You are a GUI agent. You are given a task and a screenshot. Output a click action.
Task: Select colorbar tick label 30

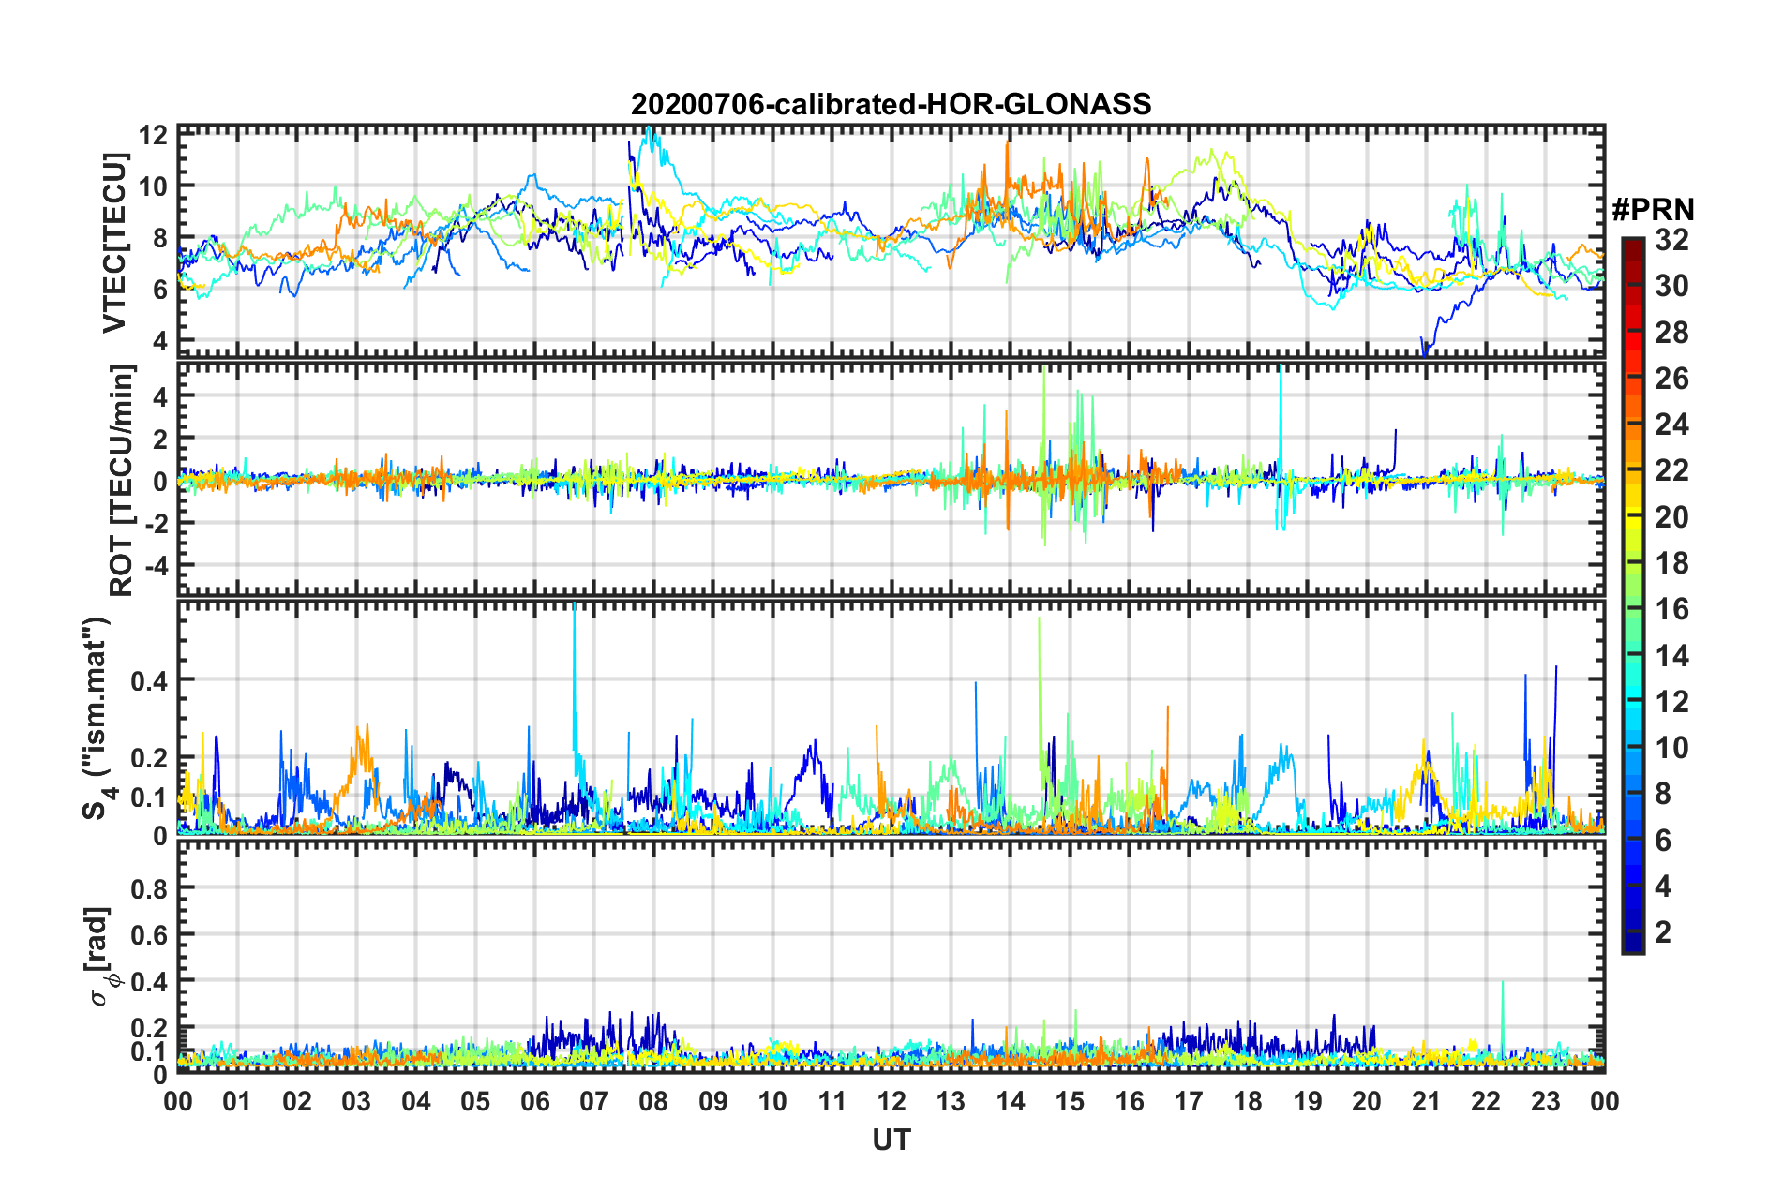click(1671, 286)
